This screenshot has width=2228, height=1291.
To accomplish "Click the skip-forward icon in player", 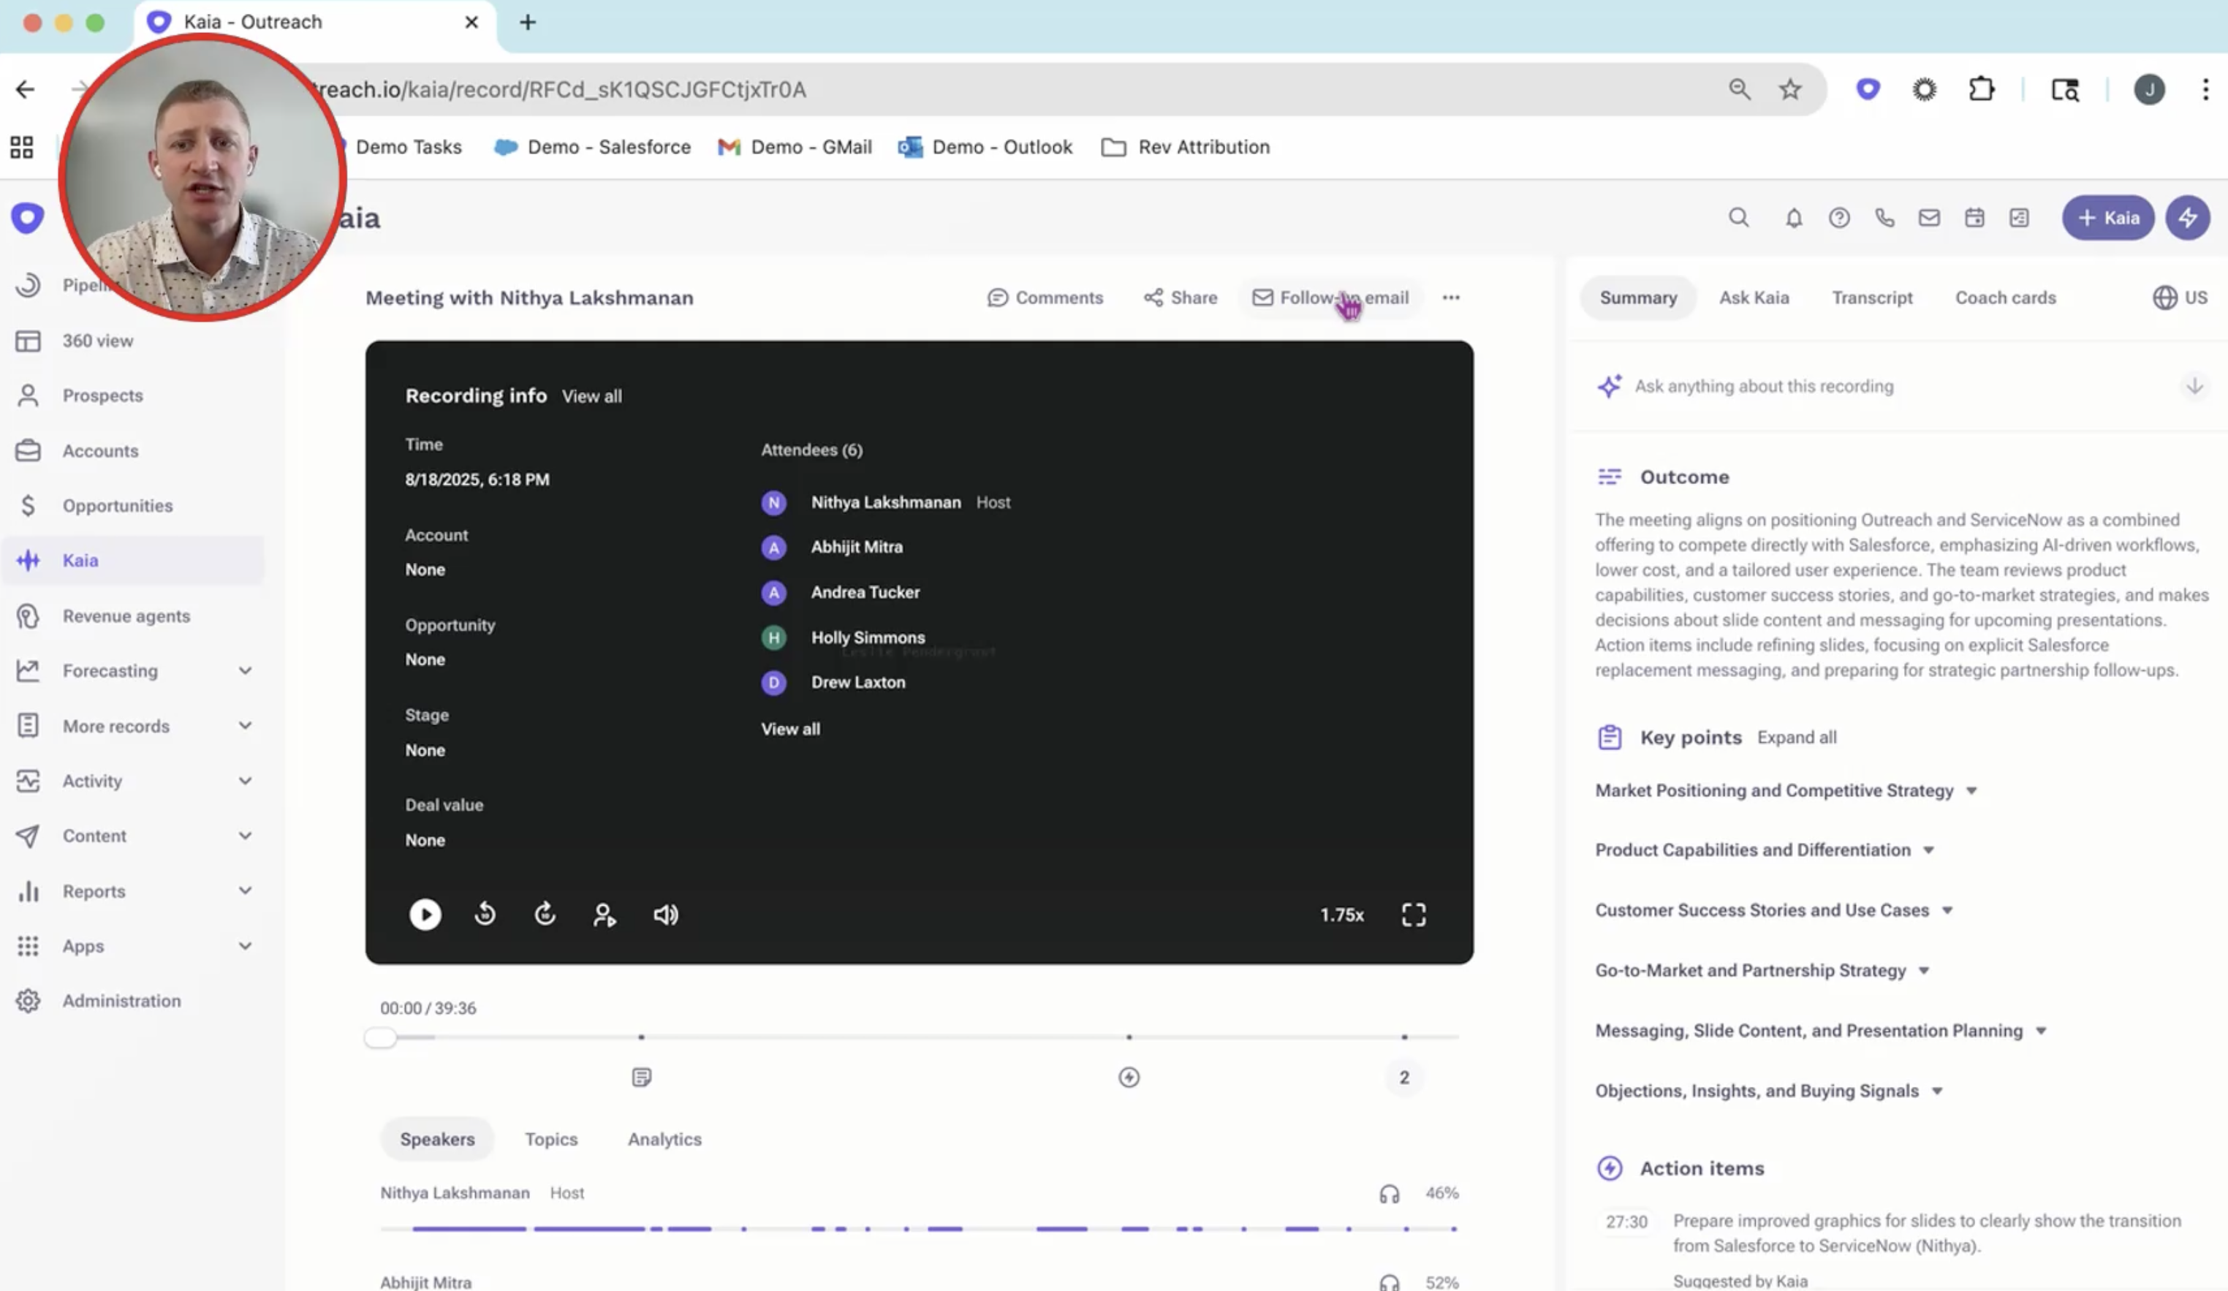I will click(x=545, y=915).
